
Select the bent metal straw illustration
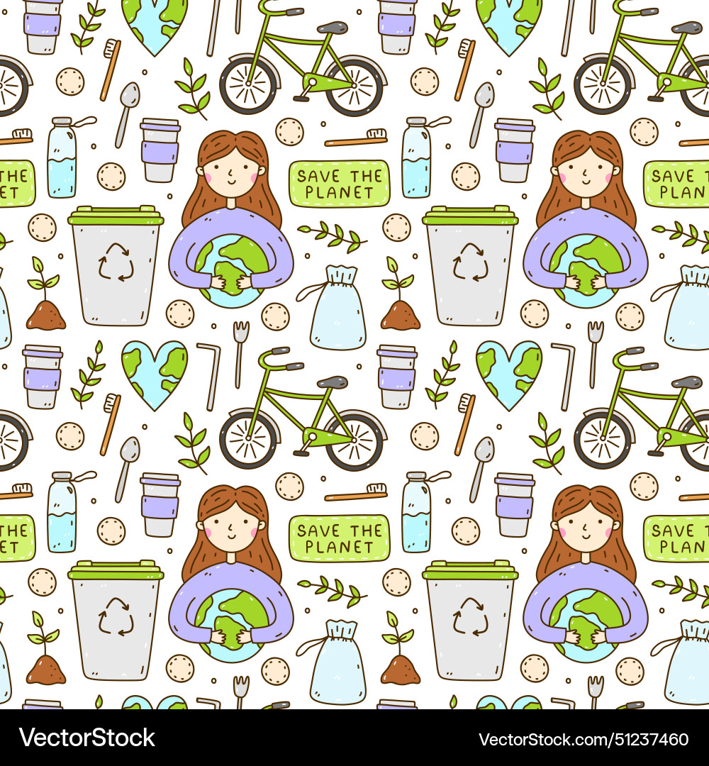(x=212, y=363)
